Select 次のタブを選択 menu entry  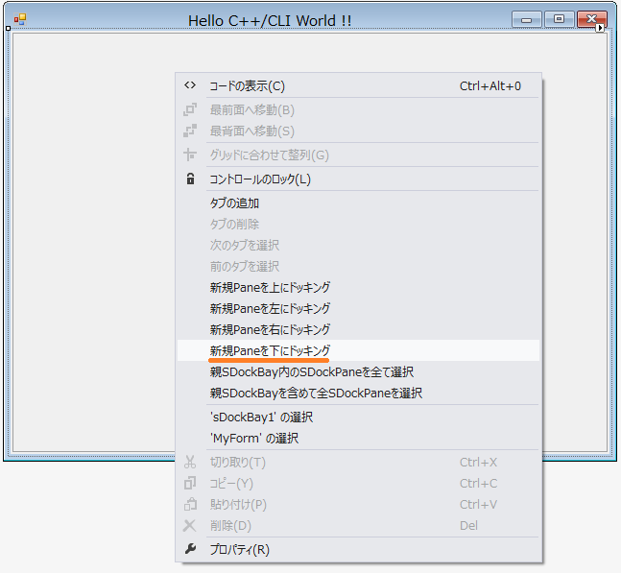[x=358, y=245]
